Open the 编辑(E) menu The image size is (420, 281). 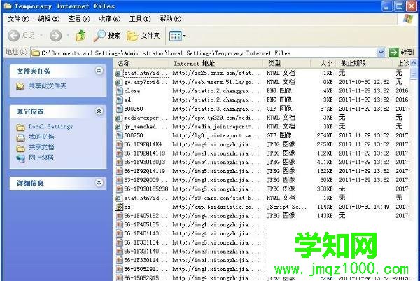coord(49,19)
